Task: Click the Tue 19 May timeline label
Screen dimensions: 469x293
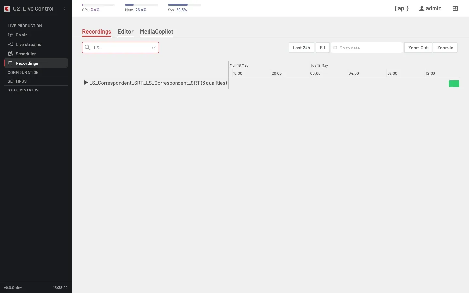Action: point(319,65)
